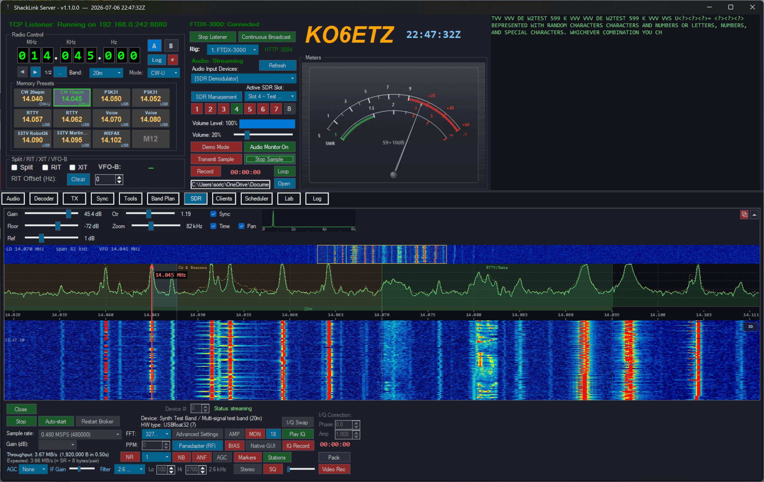The height and width of the screenshot is (482, 764).
Task: Open the Band dropdown showing 20m
Action: (x=106, y=73)
